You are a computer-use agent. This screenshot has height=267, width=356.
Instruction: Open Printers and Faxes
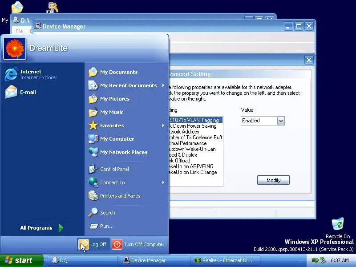[x=114, y=196]
